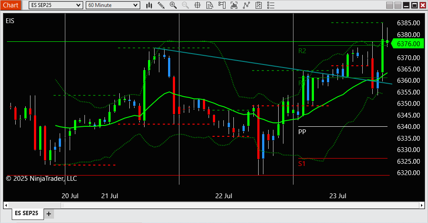Click the R2 pivot label
Image resolution: width=428 pixels, height=223 pixels.
(x=302, y=51)
